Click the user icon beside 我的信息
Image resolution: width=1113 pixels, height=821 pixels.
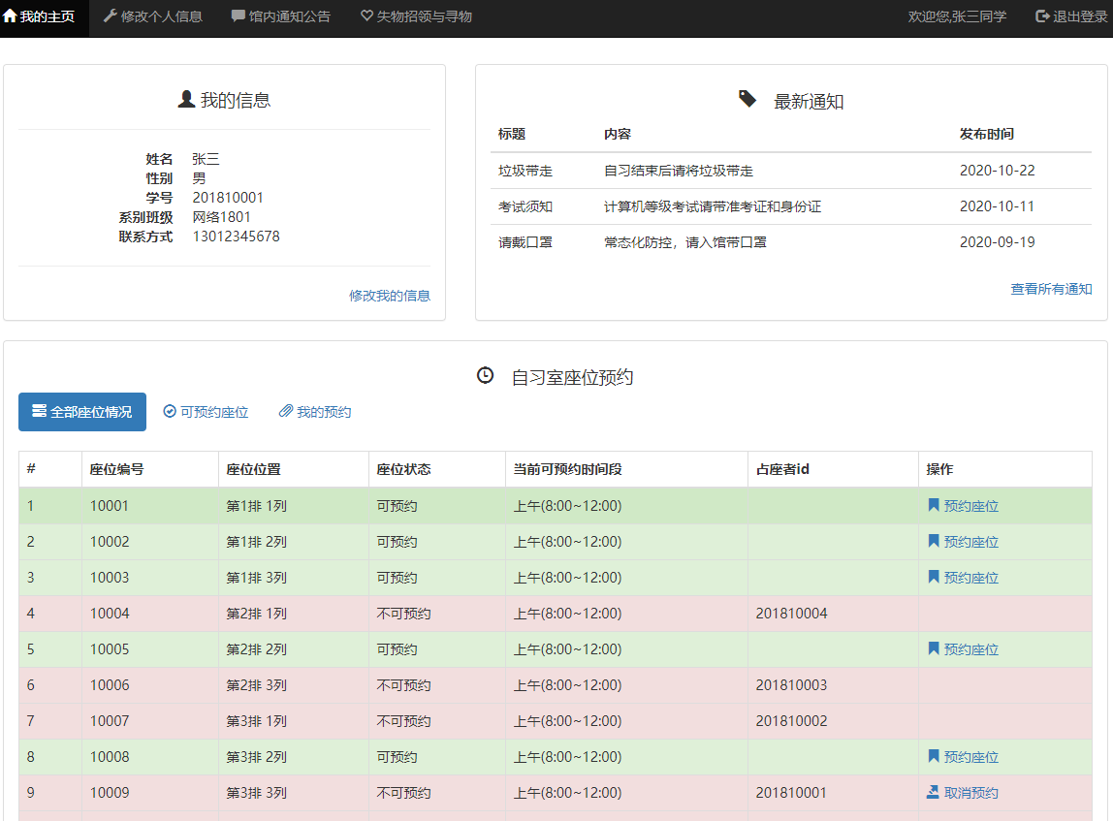(187, 99)
